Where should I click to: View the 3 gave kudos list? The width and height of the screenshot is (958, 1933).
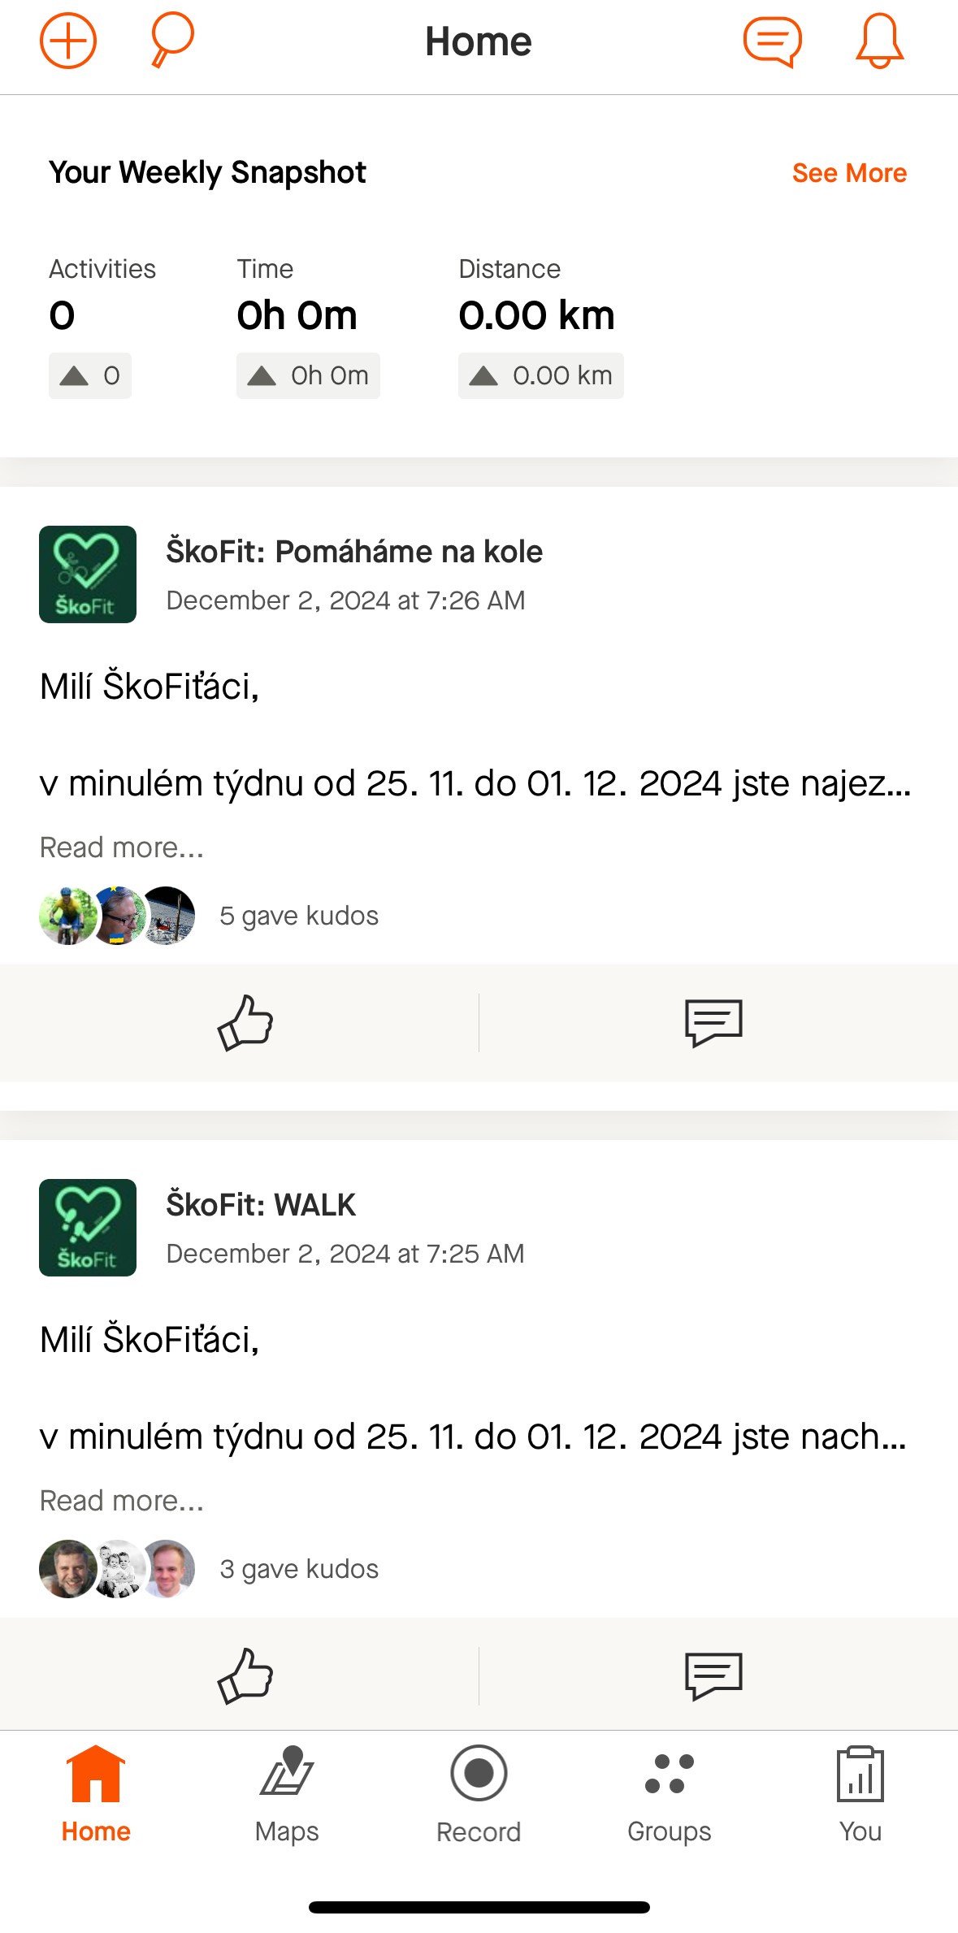pyautogui.click(x=299, y=1569)
